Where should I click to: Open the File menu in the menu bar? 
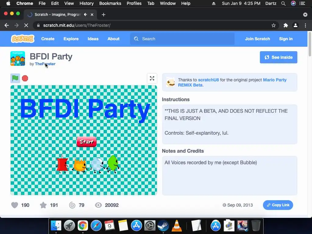[x=42, y=3]
